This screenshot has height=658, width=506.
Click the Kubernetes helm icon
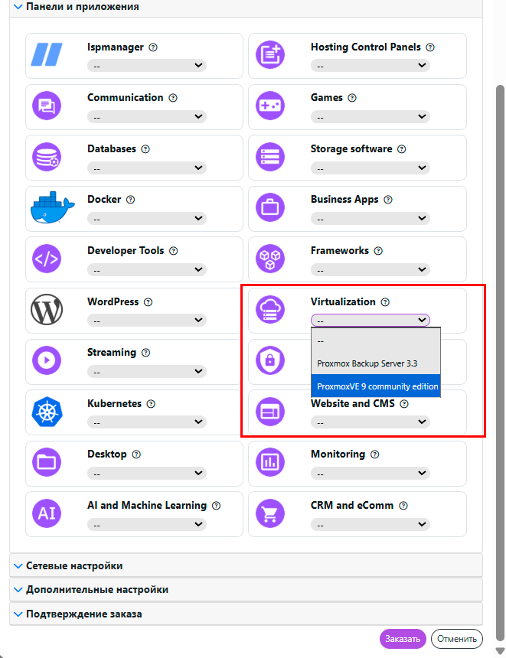click(x=46, y=411)
